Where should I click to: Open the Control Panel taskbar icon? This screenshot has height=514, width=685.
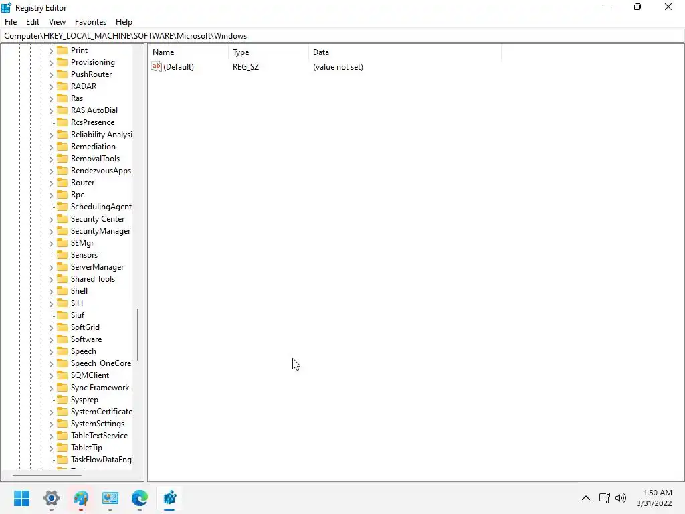110,498
